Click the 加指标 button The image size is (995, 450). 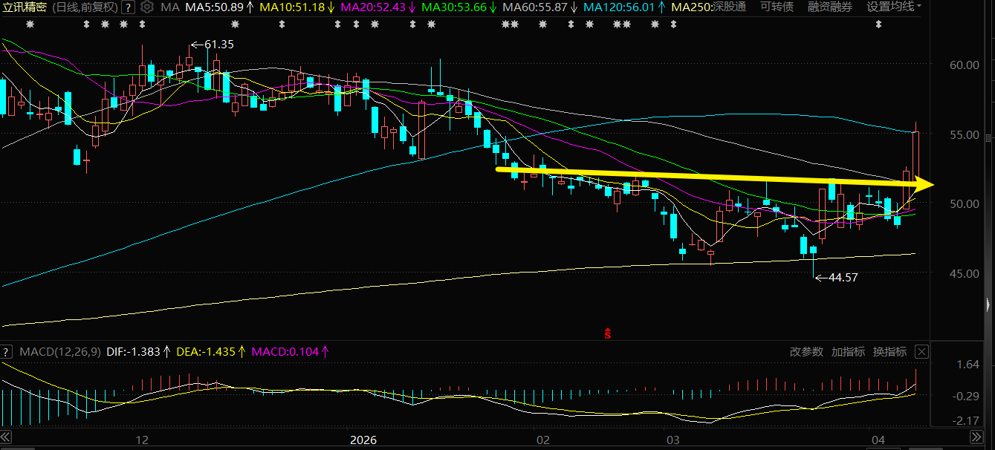pyautogui.click(x=848, y=351)
